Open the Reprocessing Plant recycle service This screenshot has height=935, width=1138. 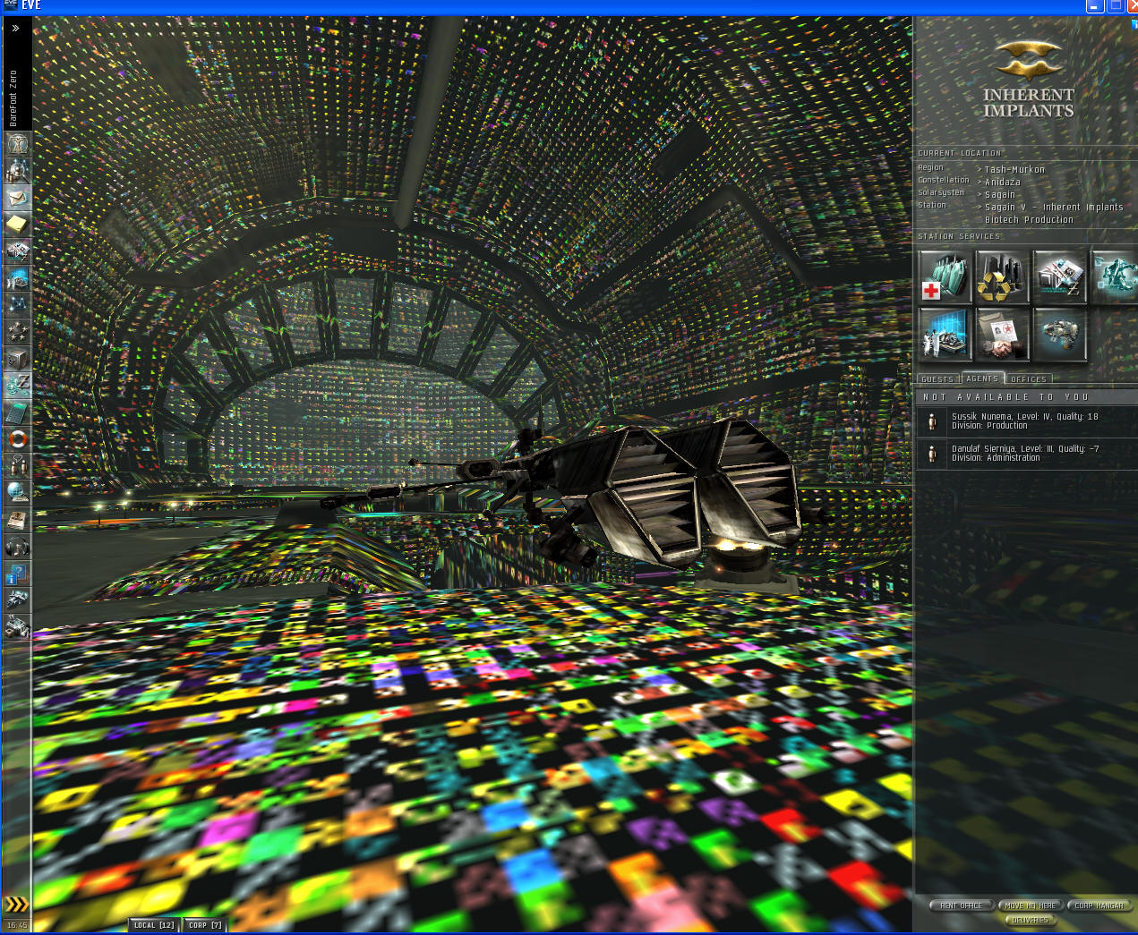[1001, 276]
